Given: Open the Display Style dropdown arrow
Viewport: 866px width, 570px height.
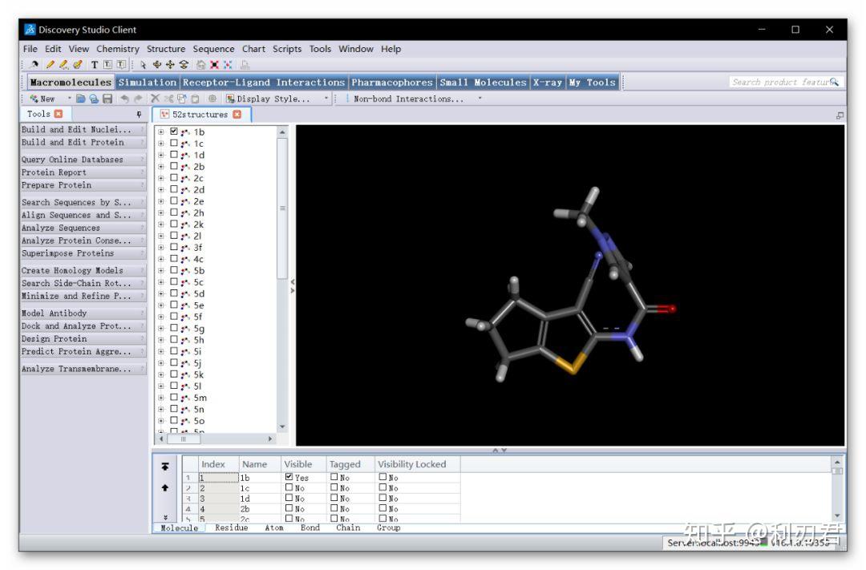Looking at the screenshot, I should (326, 99).
